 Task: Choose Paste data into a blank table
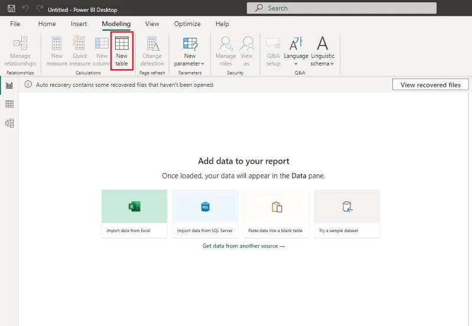(x=276, y=214)
